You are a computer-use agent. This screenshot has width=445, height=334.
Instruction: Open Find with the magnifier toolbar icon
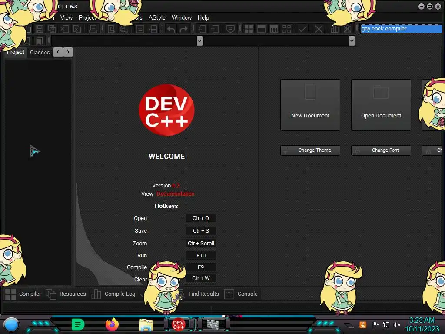[x=111, y=29]
